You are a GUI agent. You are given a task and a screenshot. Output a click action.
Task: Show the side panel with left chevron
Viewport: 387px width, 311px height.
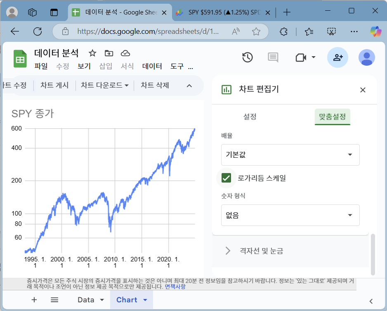tap(371, 301)
